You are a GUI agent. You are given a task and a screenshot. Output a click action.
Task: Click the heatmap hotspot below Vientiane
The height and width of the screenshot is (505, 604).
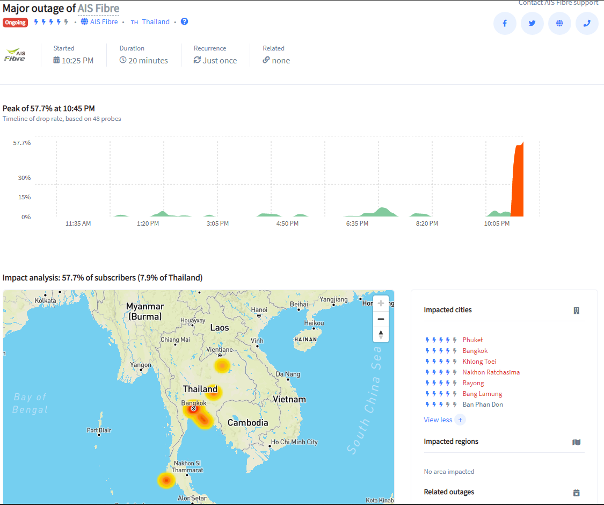222,365
